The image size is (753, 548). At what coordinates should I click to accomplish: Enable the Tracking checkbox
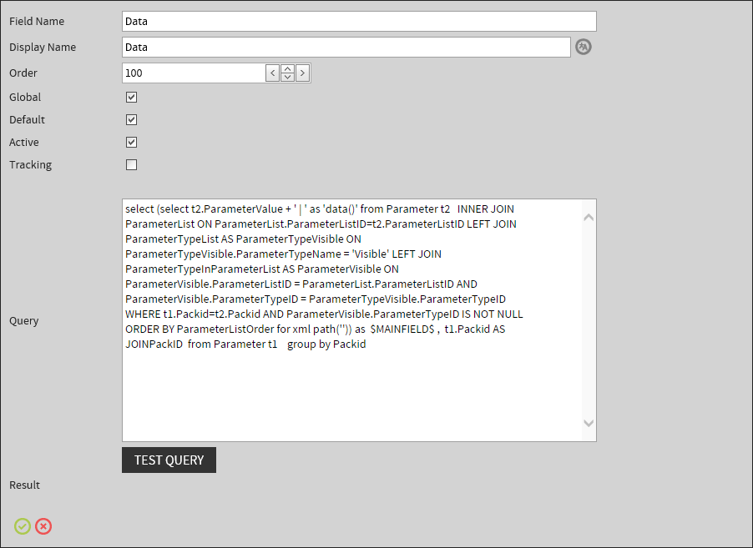(x=131, y=164)
